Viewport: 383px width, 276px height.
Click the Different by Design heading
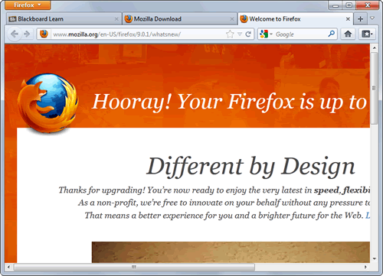pos(250,167)
